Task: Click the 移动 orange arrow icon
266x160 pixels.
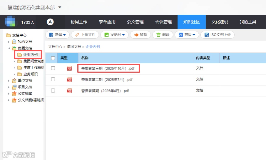Action: pyautogui.click(x=136, y=35)
